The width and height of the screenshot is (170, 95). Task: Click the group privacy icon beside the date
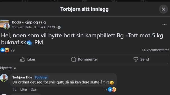(x=59, y=27)
